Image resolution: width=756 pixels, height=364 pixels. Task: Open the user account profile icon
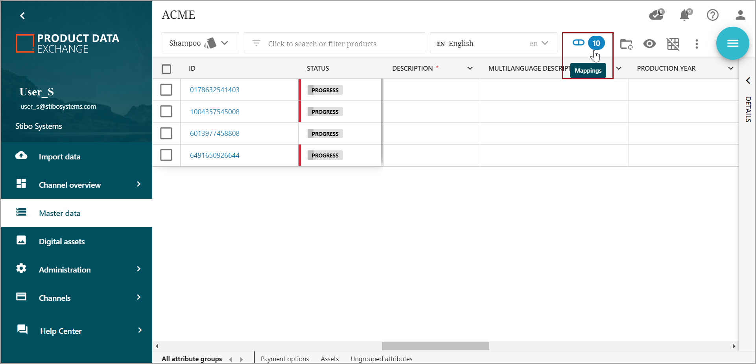(x=740, y=15)
